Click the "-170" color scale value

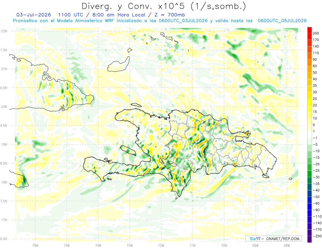tap(317, 229)
